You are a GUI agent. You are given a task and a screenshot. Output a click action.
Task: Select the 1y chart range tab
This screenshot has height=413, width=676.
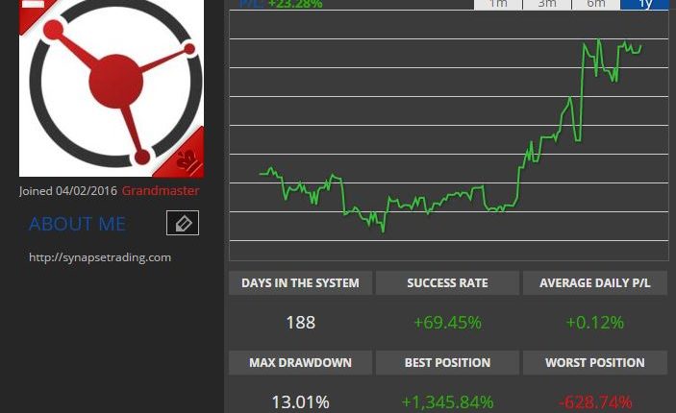[x=644, y=4]
